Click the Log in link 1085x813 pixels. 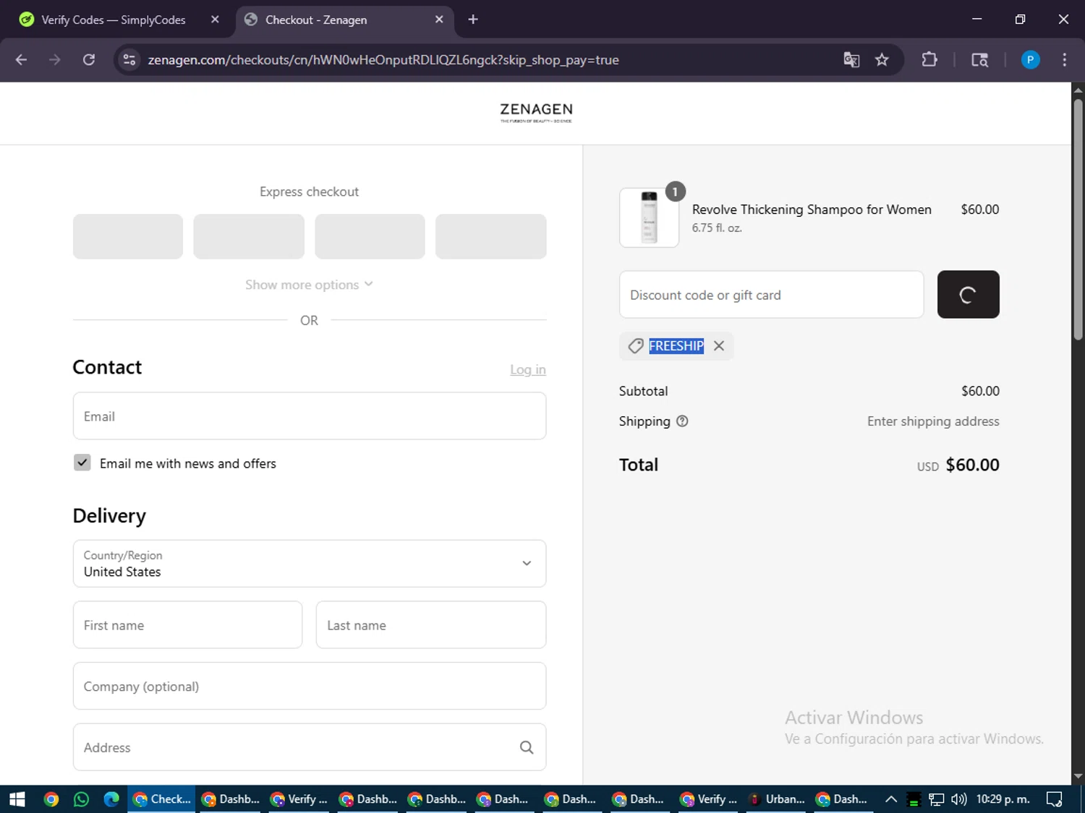pos(528,369)
